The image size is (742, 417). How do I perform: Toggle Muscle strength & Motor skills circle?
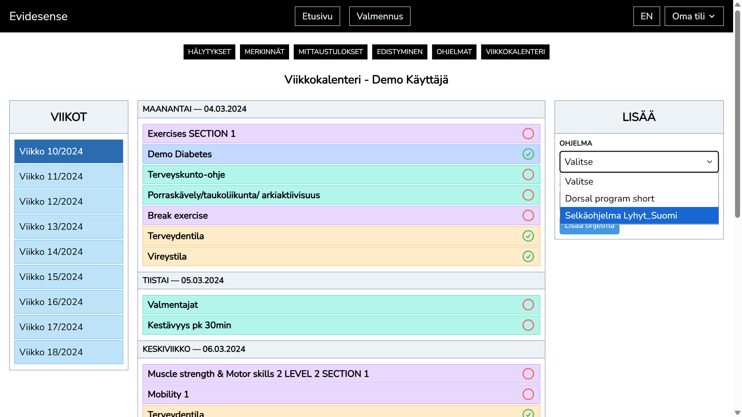[528, 374]
